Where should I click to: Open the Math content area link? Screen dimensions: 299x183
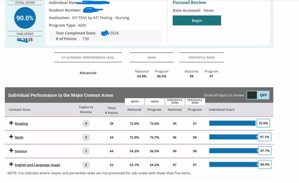click(x=19, y=137)
